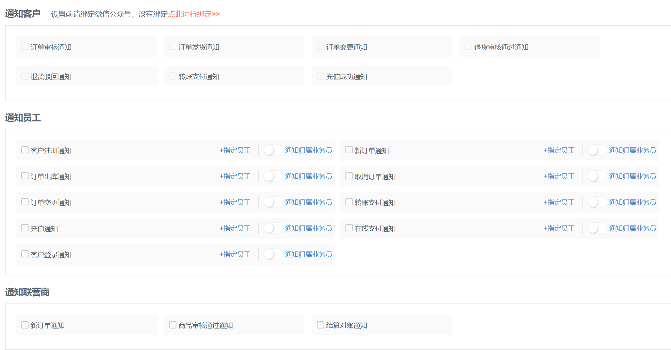Click +指定员工 for 取消订单通知
The image size is (671, 350).
[559, 176]
